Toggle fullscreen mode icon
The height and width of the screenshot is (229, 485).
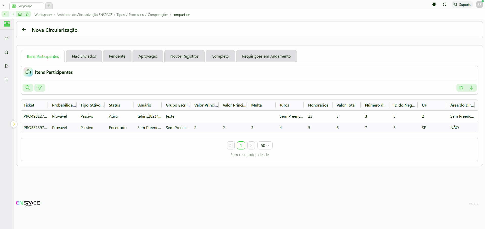pyautogui.click(x=445, y=5)
